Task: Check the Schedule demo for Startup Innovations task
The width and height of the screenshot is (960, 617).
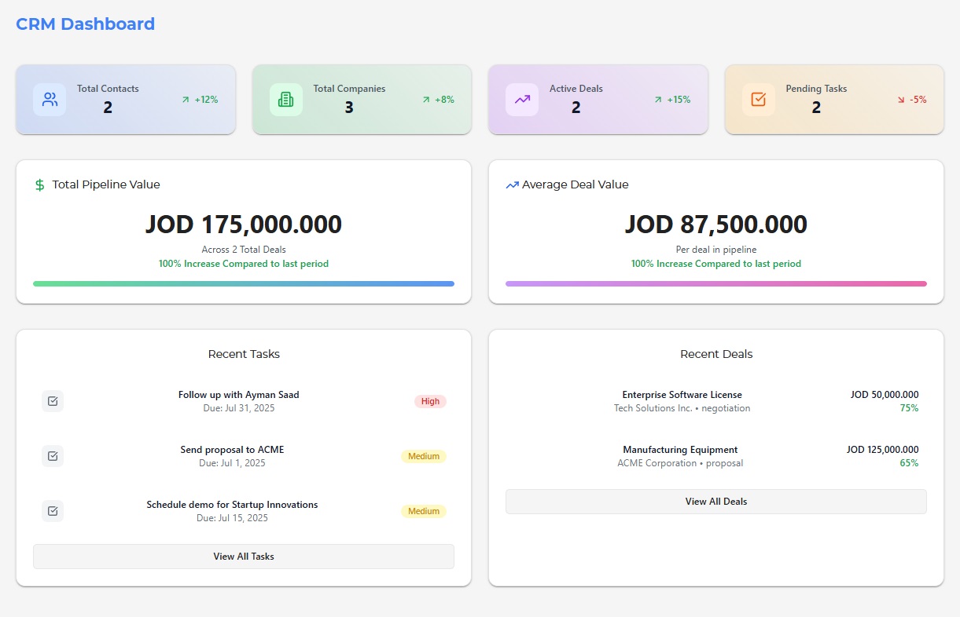Action: (x=52, y=510)
